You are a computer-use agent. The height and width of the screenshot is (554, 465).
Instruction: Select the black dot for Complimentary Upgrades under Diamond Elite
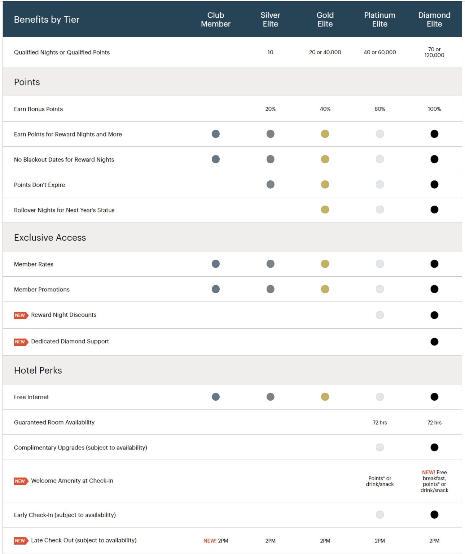(x=434, y=447)
